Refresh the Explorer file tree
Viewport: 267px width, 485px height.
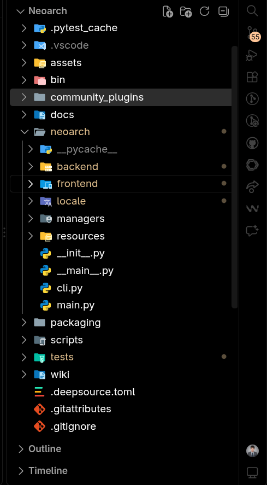coord(204,11)
